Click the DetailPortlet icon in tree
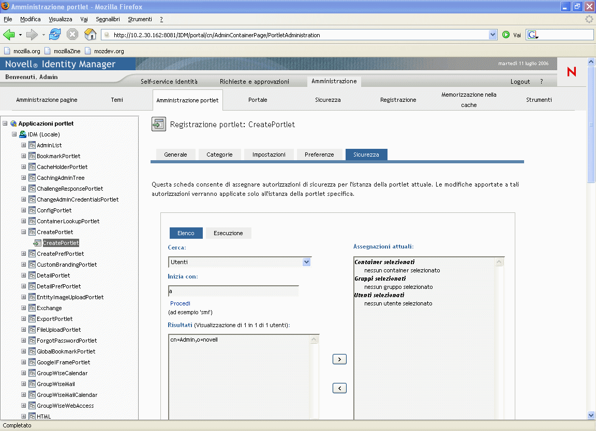Image resolution: width=596 pixels, height=431 pixels. click(x=32, y=275)
